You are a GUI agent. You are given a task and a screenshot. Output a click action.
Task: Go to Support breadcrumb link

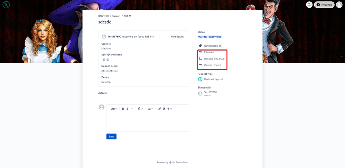pyautogui.click(x=116, y=16)
